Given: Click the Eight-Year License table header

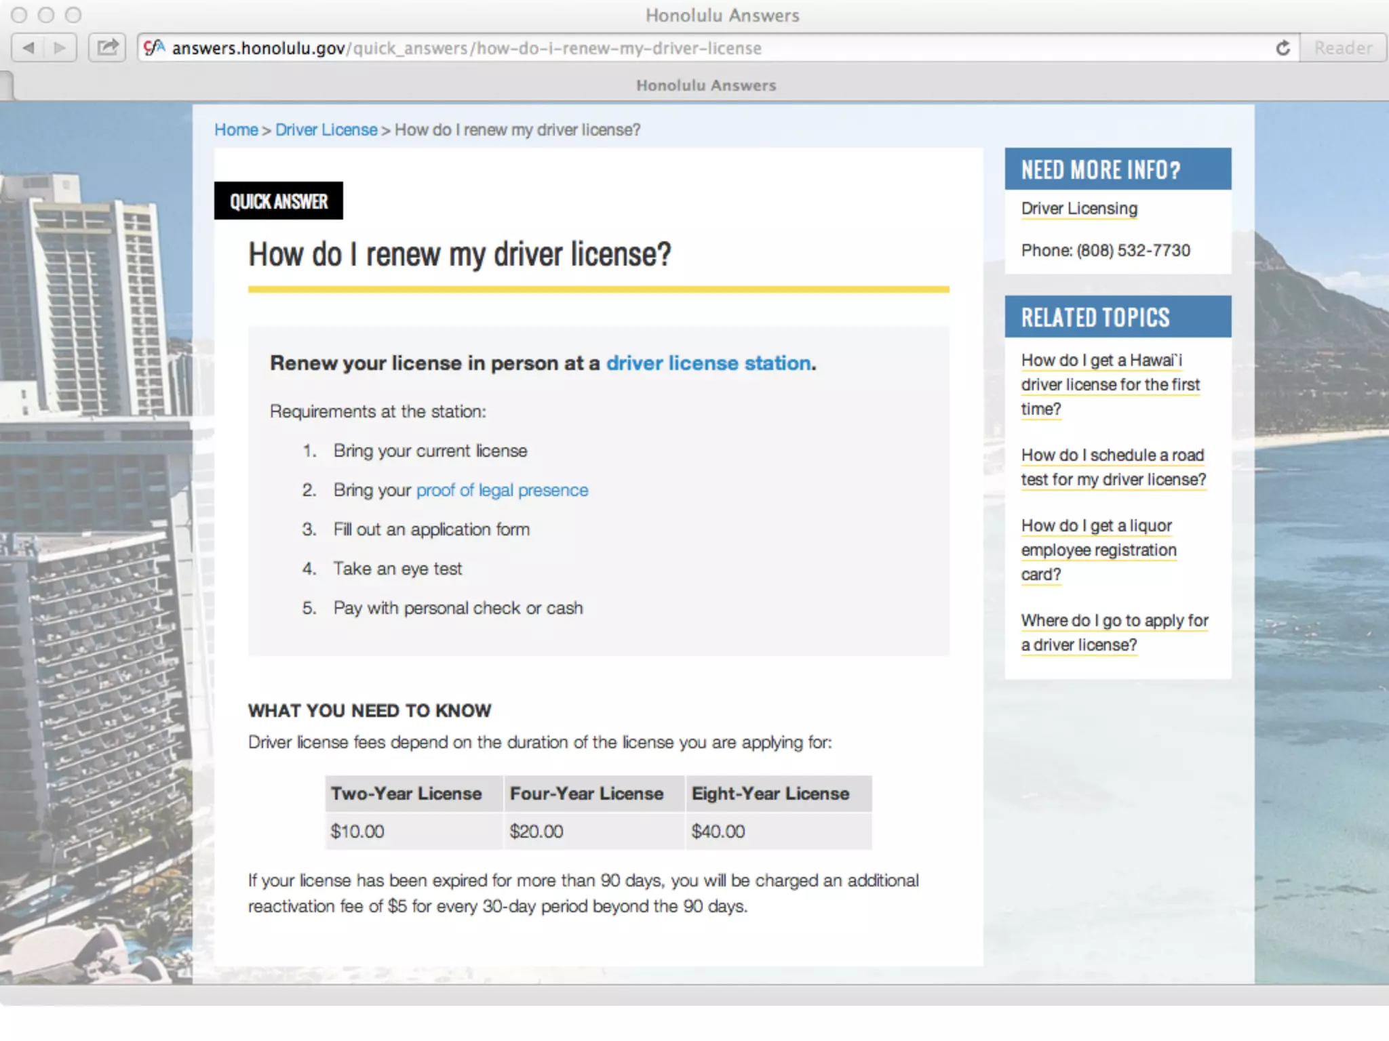Looking at the screenshot, I should [x=770, y=794].
